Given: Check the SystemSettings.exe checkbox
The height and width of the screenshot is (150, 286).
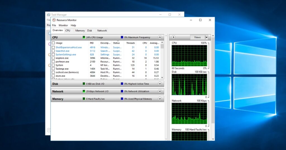Looking at the screenshot, I should click(x=53, y=54).
